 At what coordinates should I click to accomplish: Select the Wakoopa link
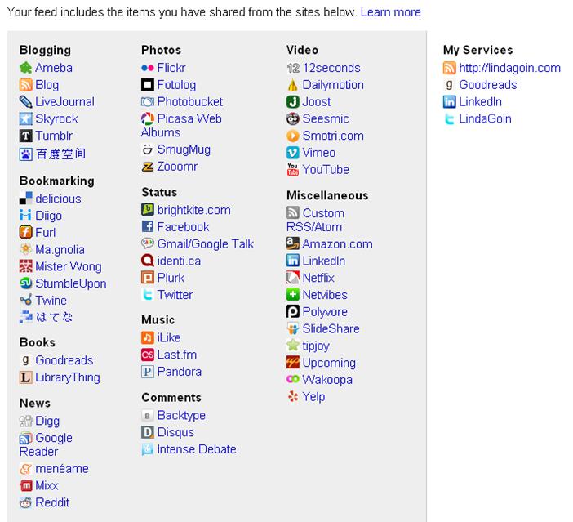327,380
